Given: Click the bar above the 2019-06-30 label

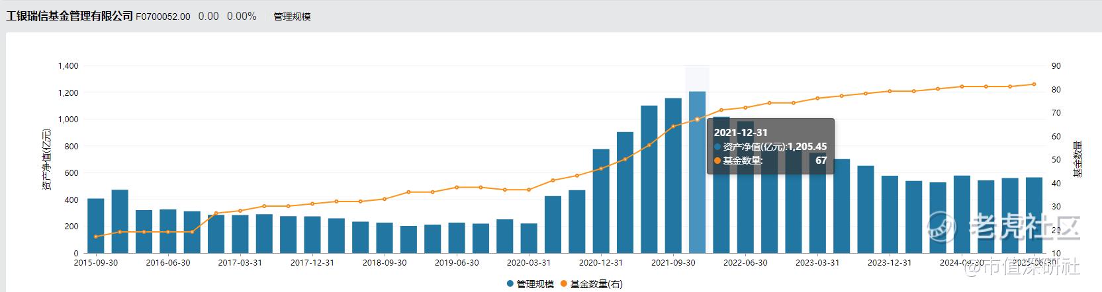Looking at the screenshot, I should pos(457,238).
